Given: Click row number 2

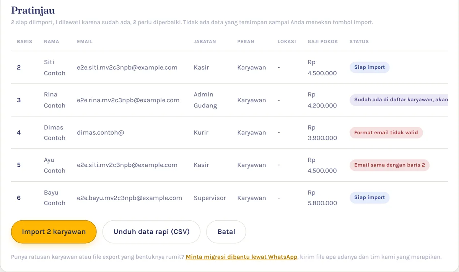Looking at the screenshot, I should pyautogui.click(x=19, y=67).
